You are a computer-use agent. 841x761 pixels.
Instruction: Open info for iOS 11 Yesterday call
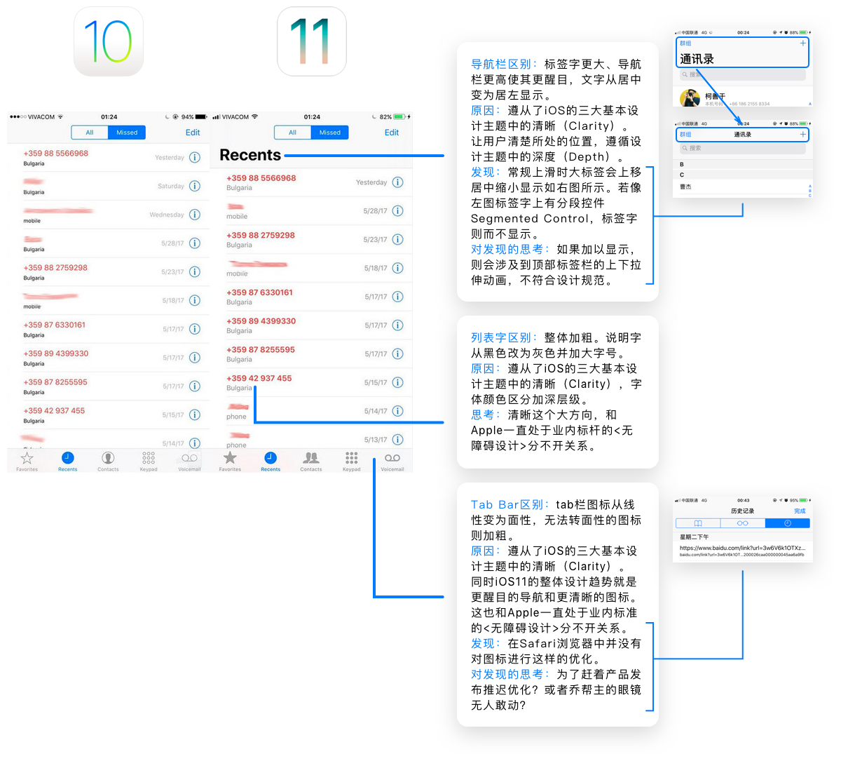(x=398, y=182)
